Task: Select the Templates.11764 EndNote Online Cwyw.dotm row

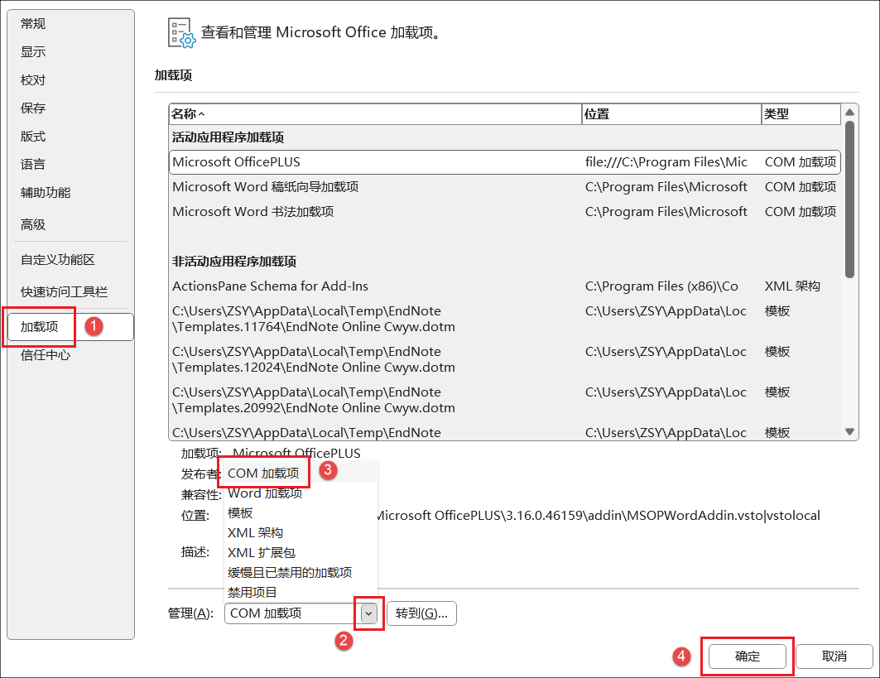Action: [504, 319]
